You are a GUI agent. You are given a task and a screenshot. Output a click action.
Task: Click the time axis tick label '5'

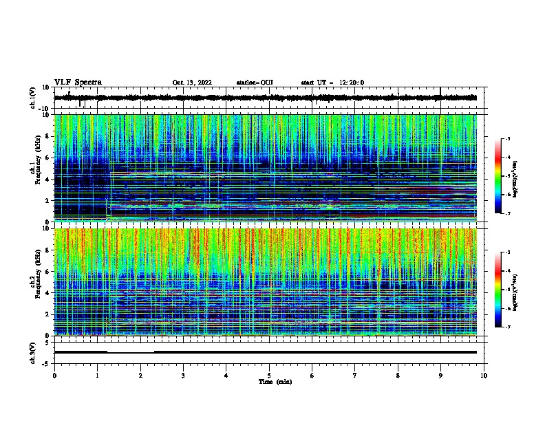tap(269, 376)
